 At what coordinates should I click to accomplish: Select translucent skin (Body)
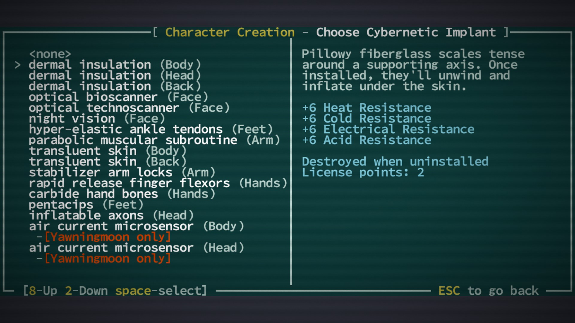[x=108, y=151]
